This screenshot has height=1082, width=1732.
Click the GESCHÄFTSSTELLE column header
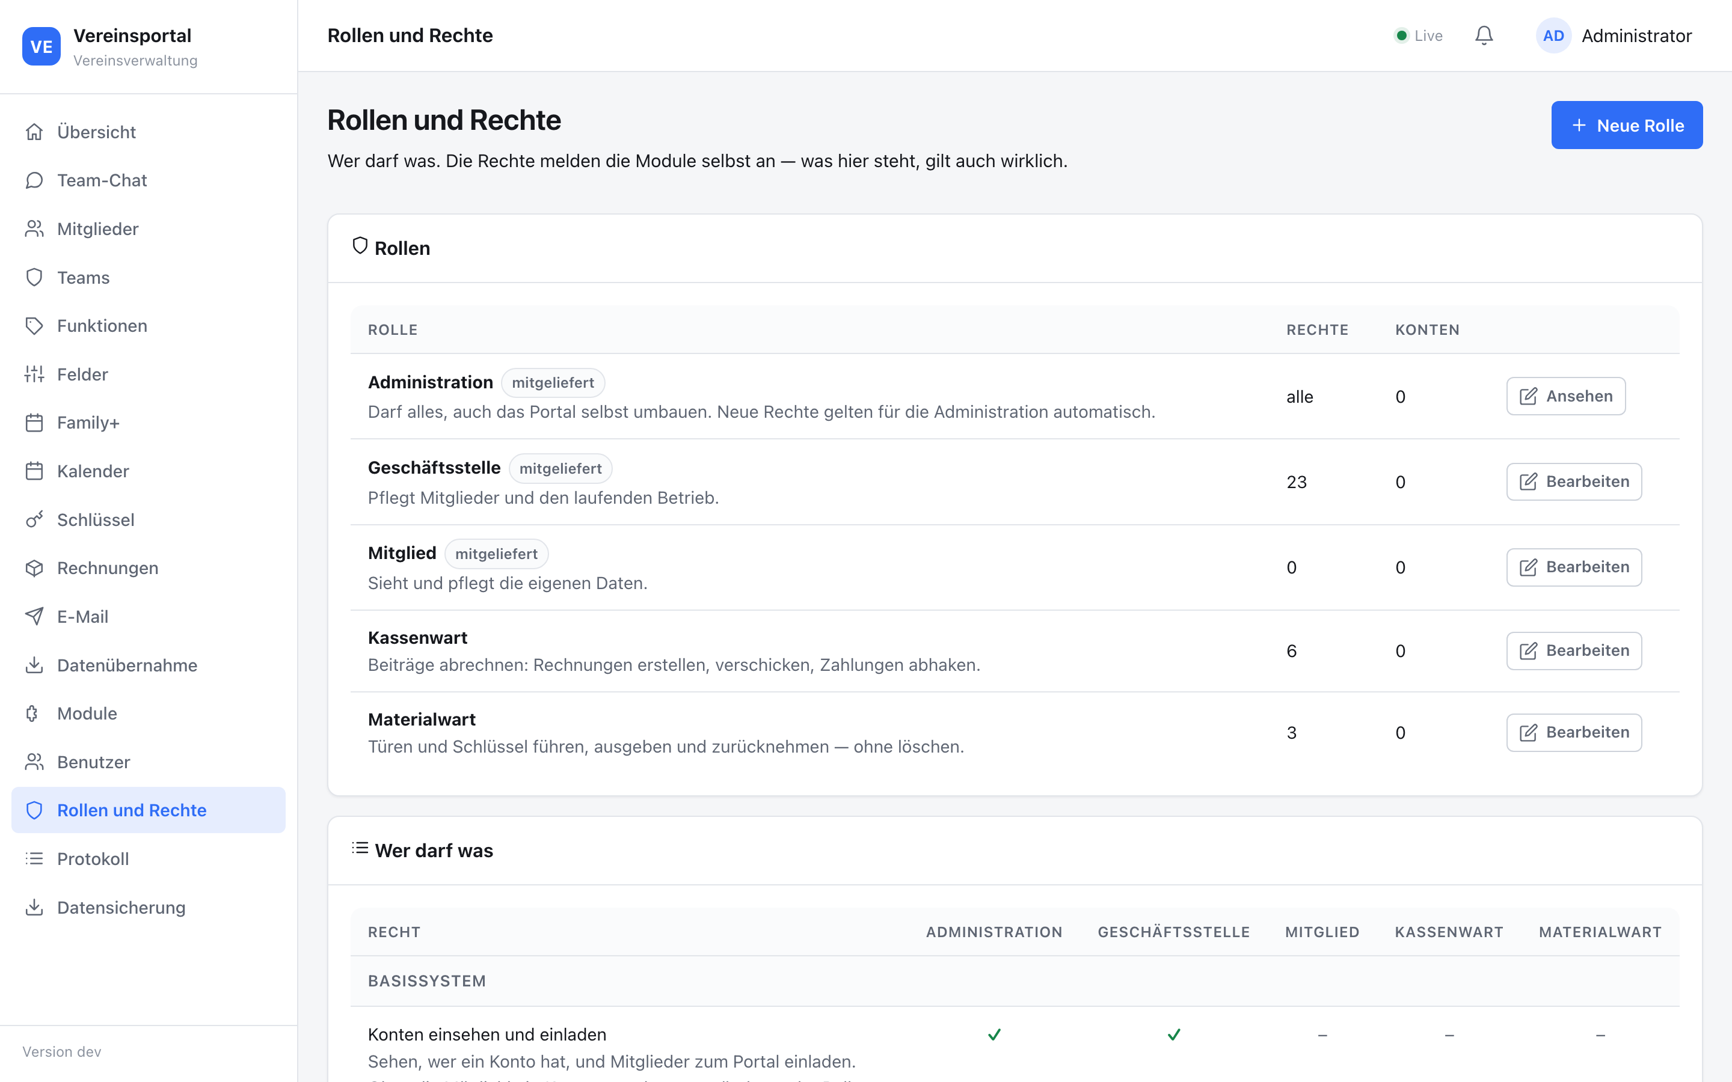(1174, 932)
